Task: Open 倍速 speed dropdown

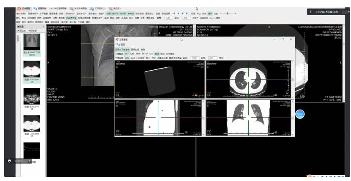Action: tap(101, 14)
